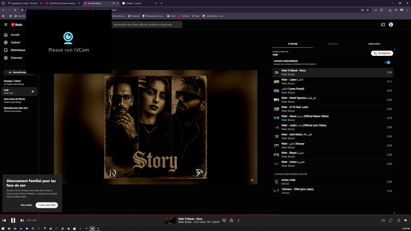Seek on the red playback progress bar

point(205,215)
